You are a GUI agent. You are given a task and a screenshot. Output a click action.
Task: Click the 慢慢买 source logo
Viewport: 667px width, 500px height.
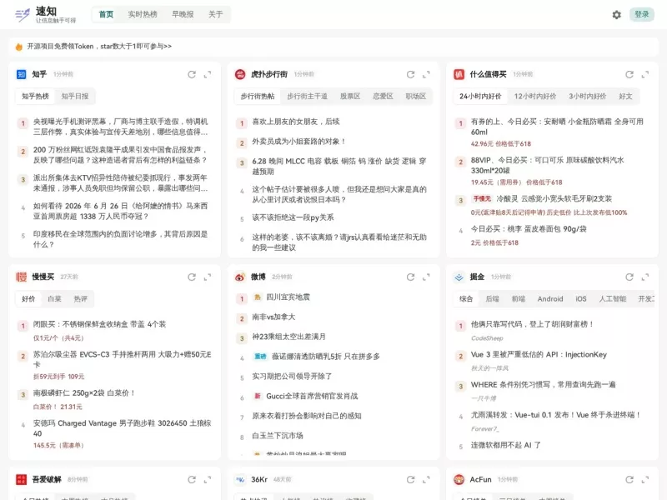22,277
